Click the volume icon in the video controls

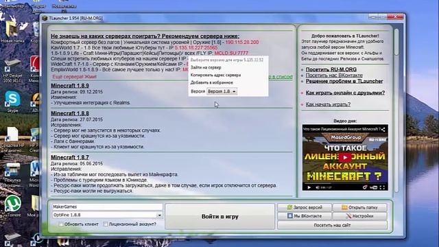pyautogui.click(x=318, y=187)
